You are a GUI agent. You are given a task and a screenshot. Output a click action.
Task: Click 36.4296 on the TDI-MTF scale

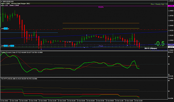point(171,98)
